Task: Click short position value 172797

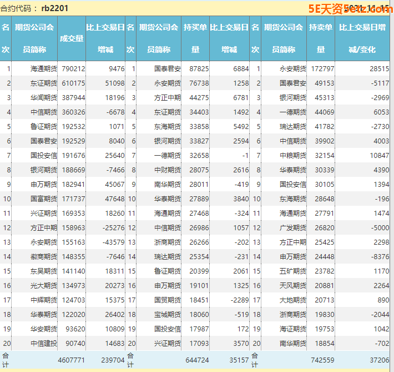Action: (x=322, y=69)
